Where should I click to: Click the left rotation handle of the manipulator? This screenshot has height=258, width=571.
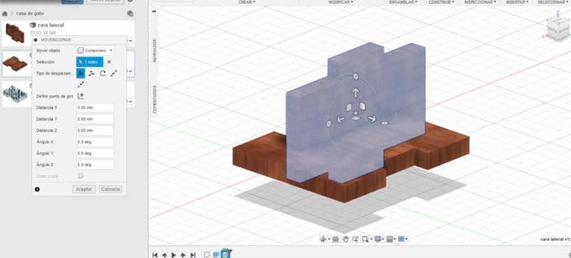pos(329,124)
